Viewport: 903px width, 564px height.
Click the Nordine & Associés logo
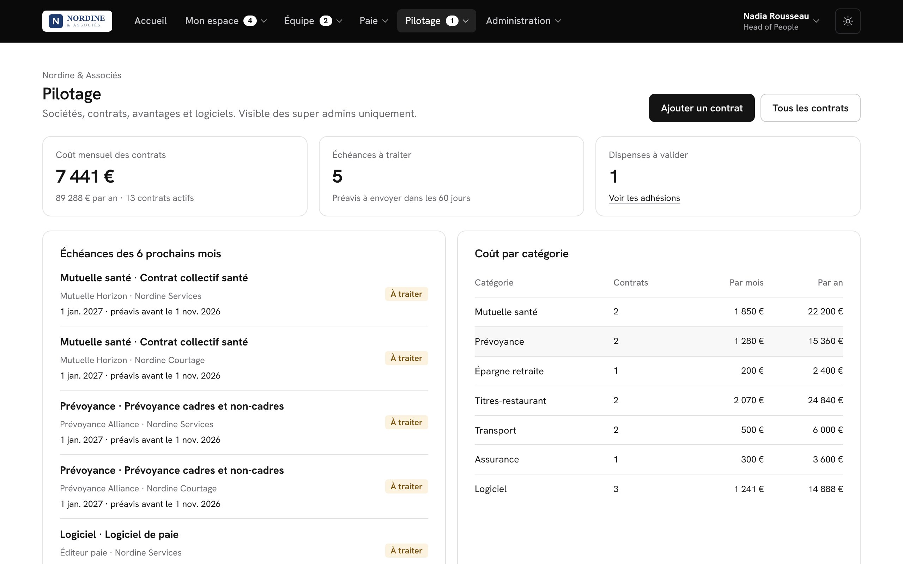77,21
